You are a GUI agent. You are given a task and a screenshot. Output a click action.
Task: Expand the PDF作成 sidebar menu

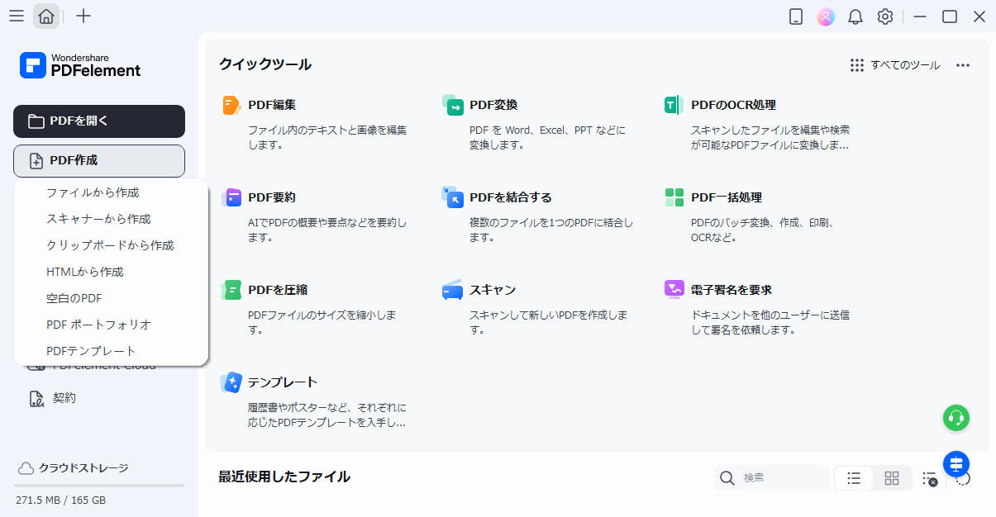tap(98, 160)
